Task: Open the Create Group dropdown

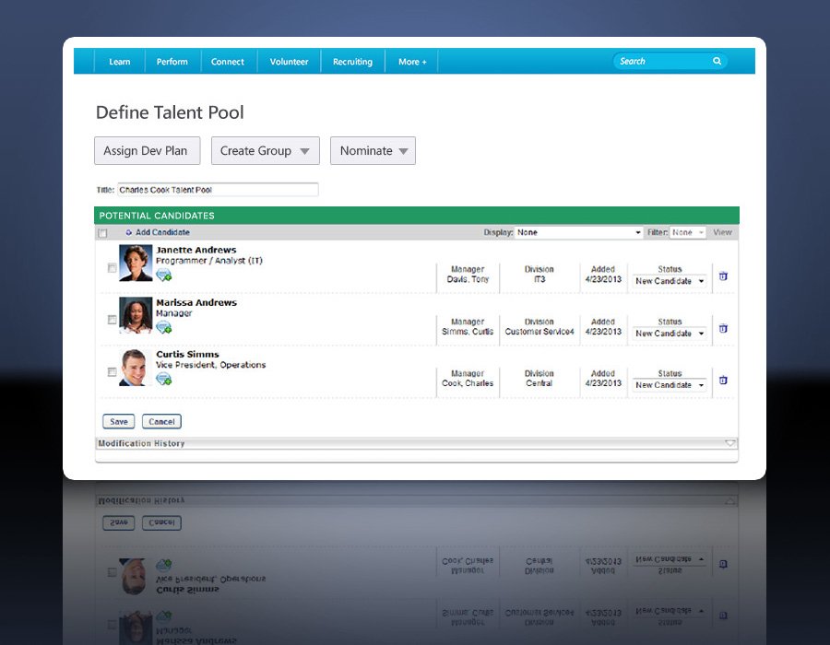Action: 266,151
